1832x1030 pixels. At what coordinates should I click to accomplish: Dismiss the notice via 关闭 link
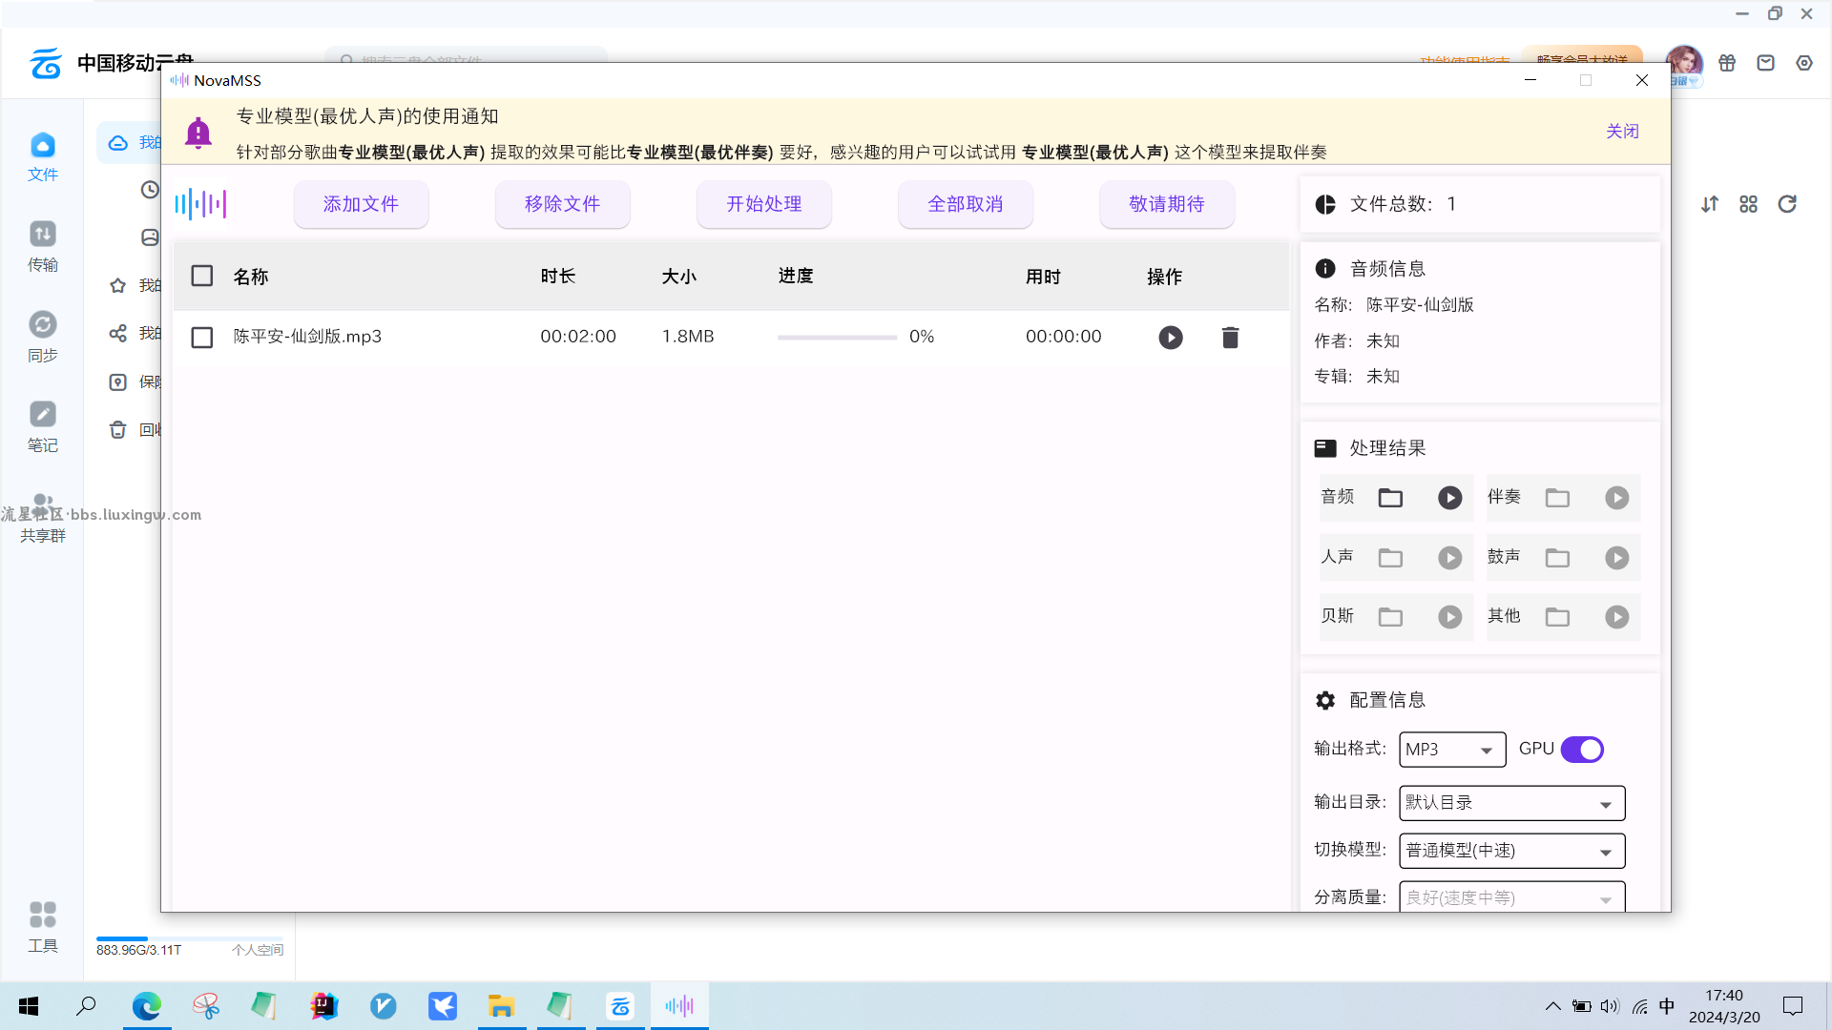click(1621, 132)
